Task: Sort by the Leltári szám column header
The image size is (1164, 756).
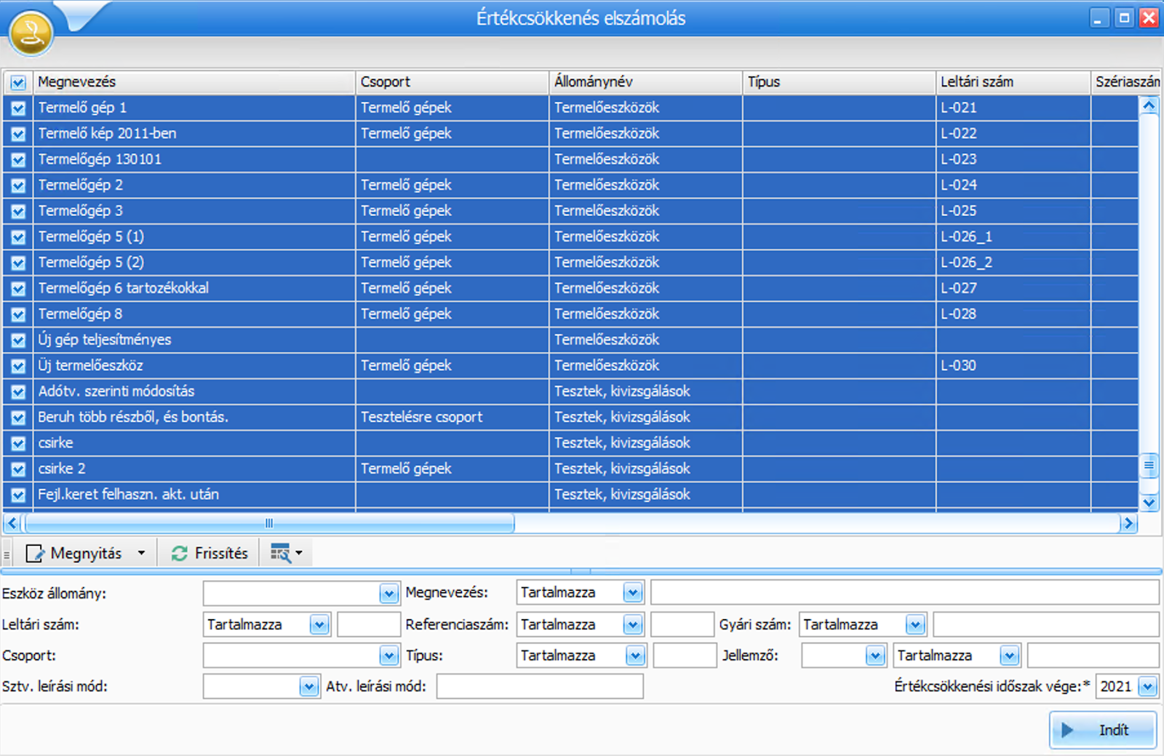Action: click(x=1011, y=82)
